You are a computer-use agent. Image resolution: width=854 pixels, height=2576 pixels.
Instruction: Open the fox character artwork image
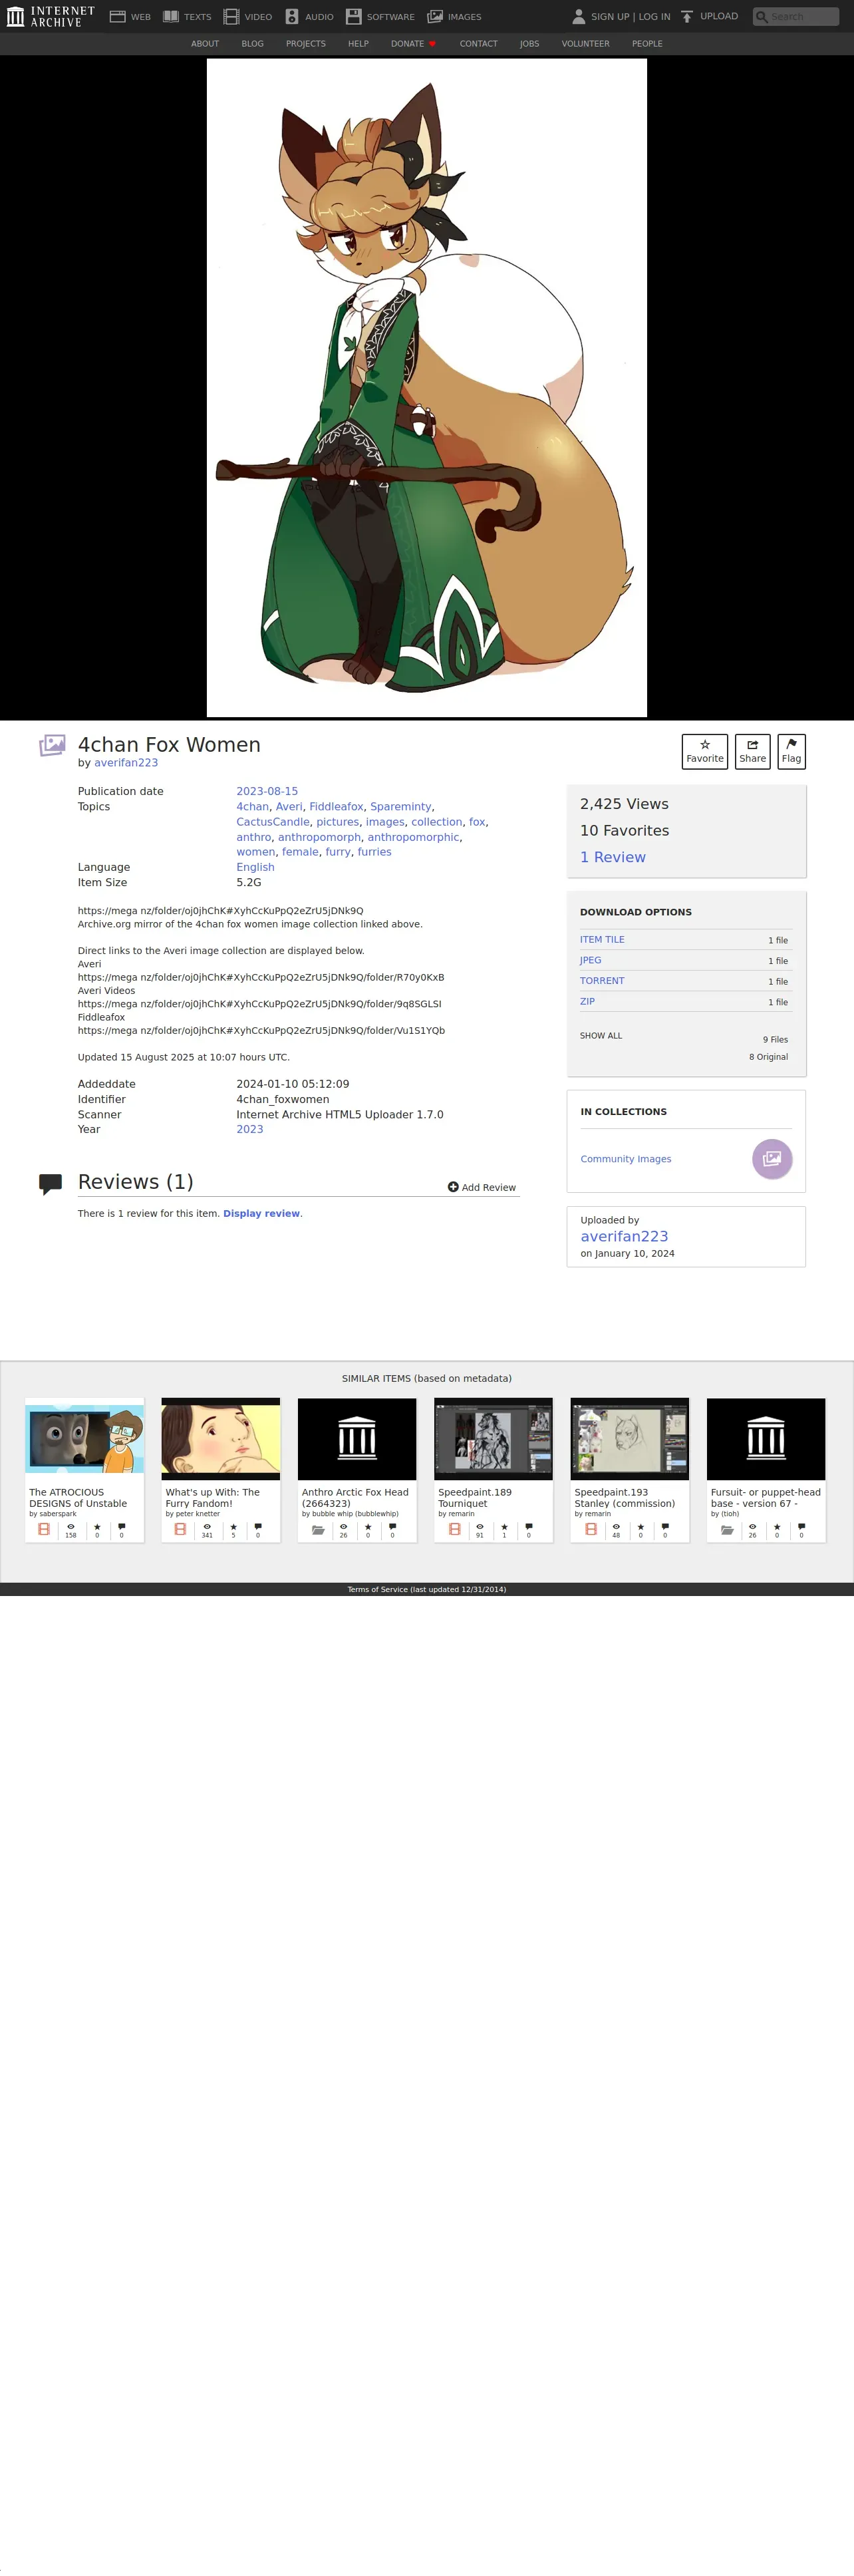pyautogui.click(x=427, y=388)
